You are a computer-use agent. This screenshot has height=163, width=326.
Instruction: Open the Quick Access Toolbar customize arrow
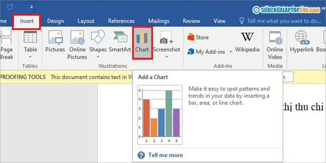(32, 7)
